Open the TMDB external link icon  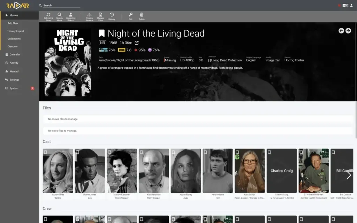pos(136,43)
